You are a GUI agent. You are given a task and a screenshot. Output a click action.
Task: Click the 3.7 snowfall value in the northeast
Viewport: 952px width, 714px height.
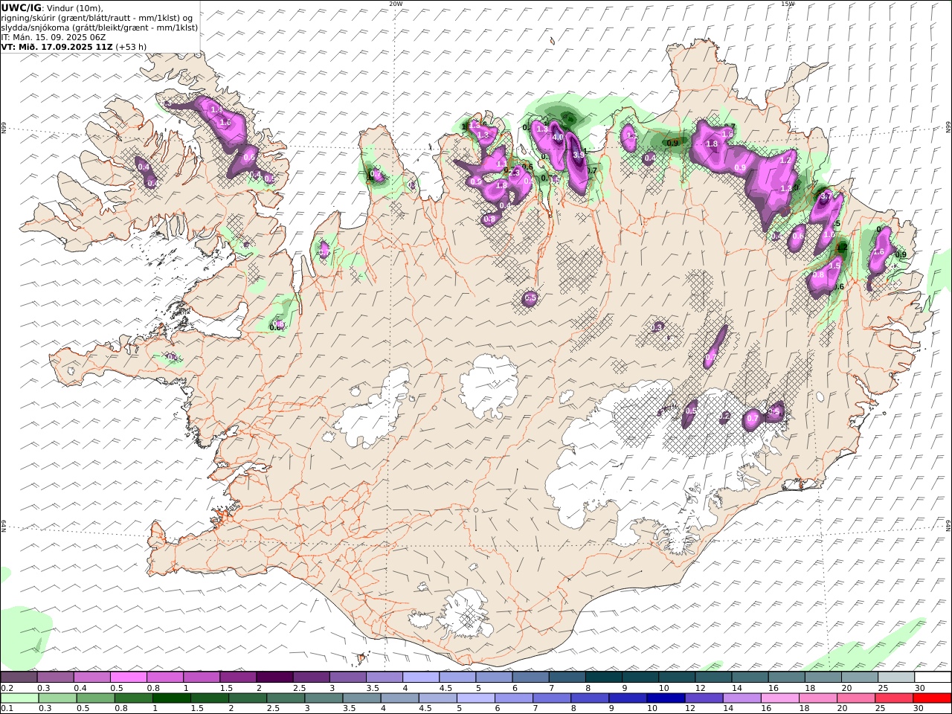[825, 196]
